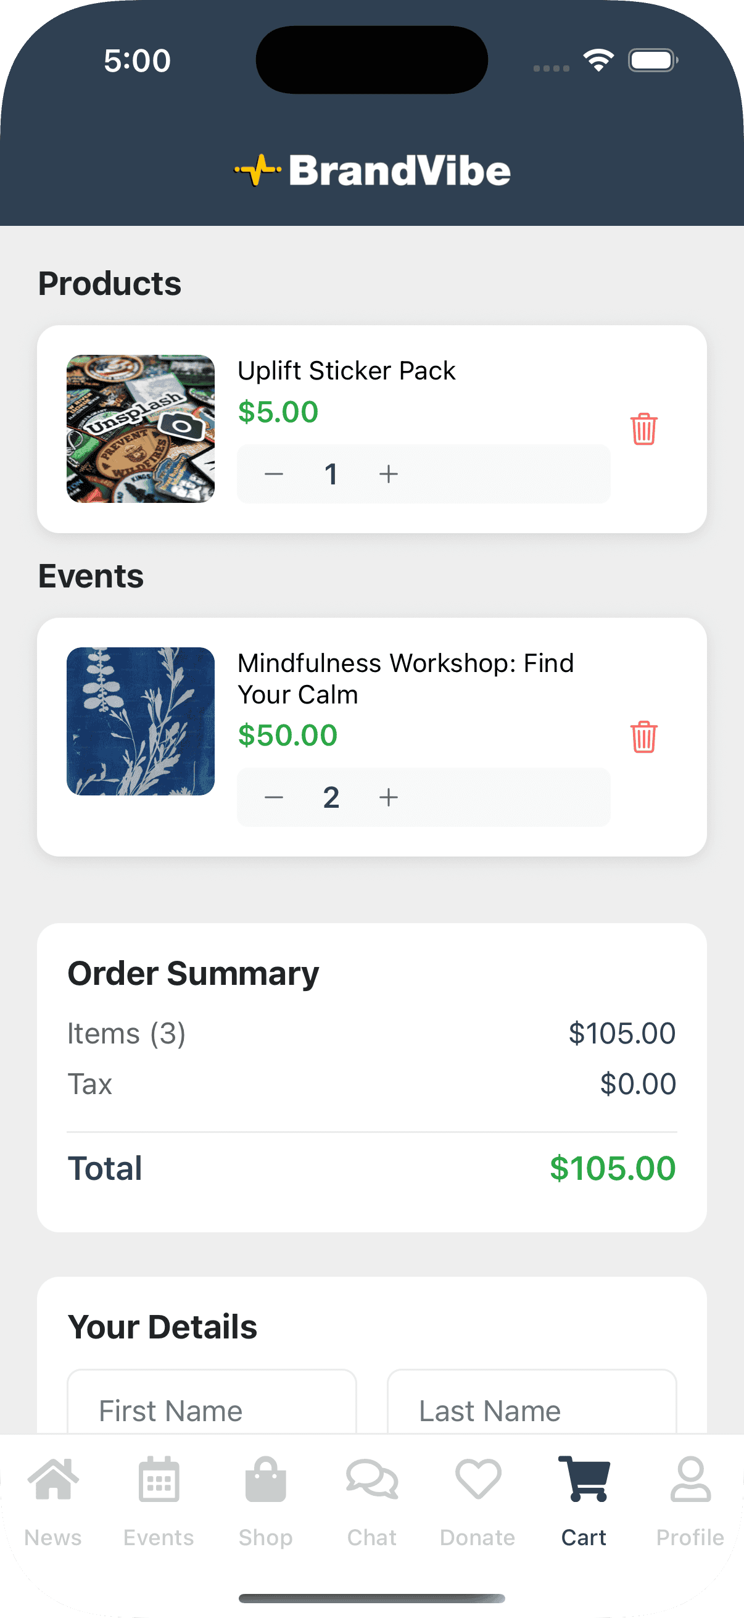The width and height of the screenshot is (744, 1618).
Task: Open the Mindfulness Workshop event image
Action: pos(141,721)
